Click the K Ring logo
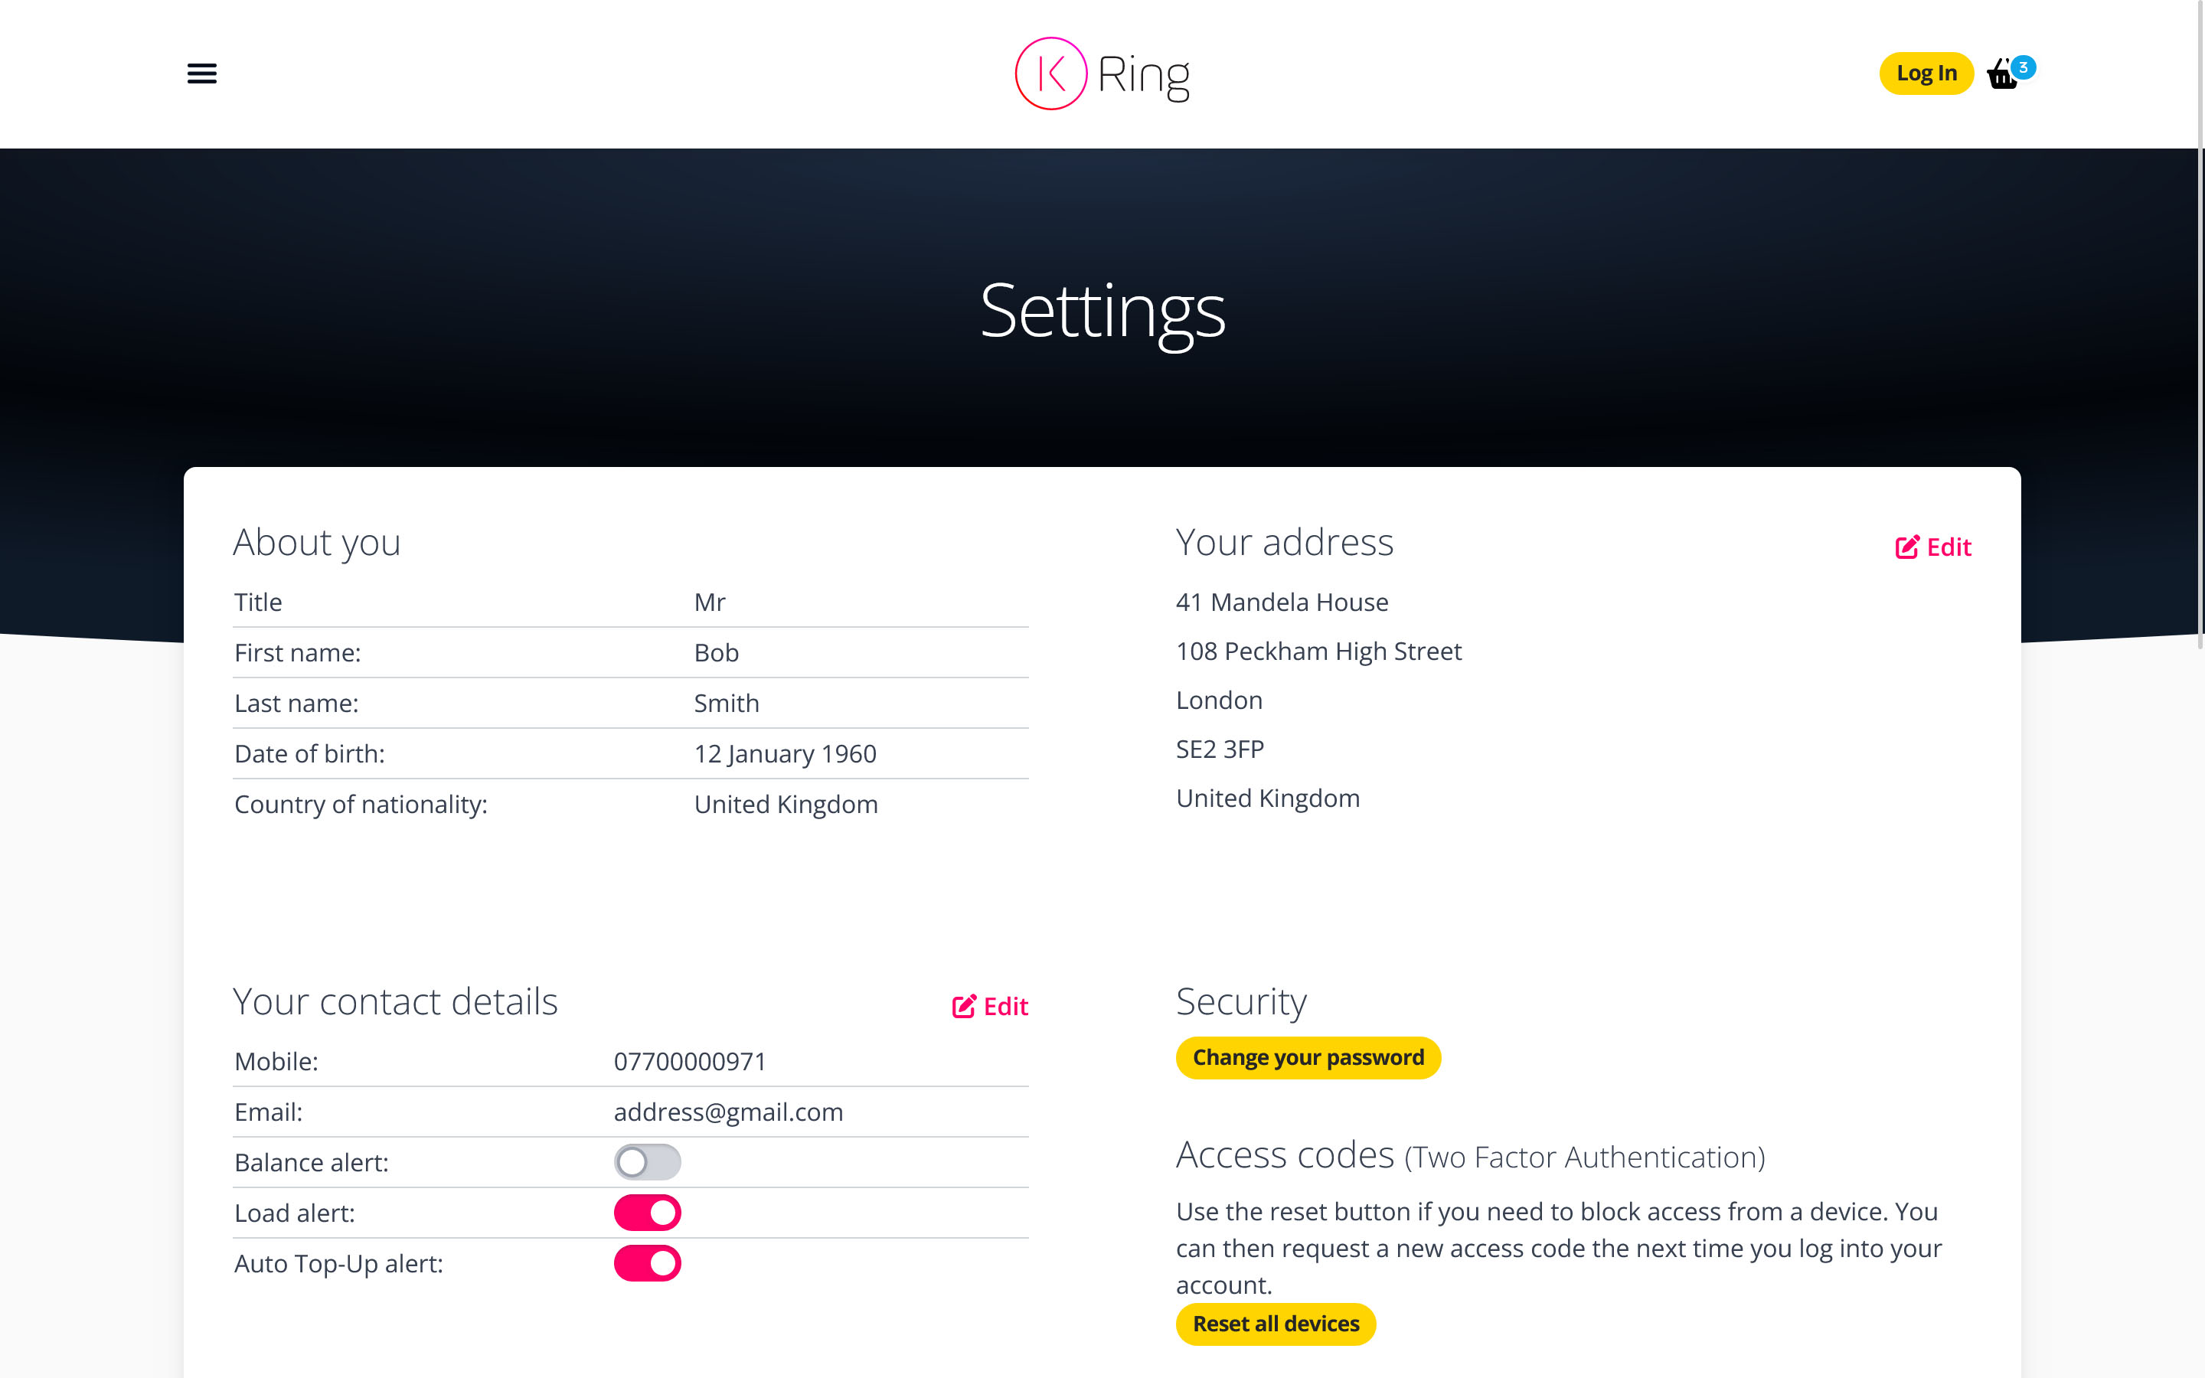 point(1102,73)
